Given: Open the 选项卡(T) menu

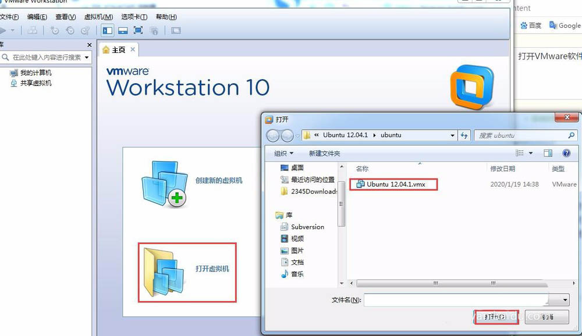Looking at the screenshot, I should 134,17.
